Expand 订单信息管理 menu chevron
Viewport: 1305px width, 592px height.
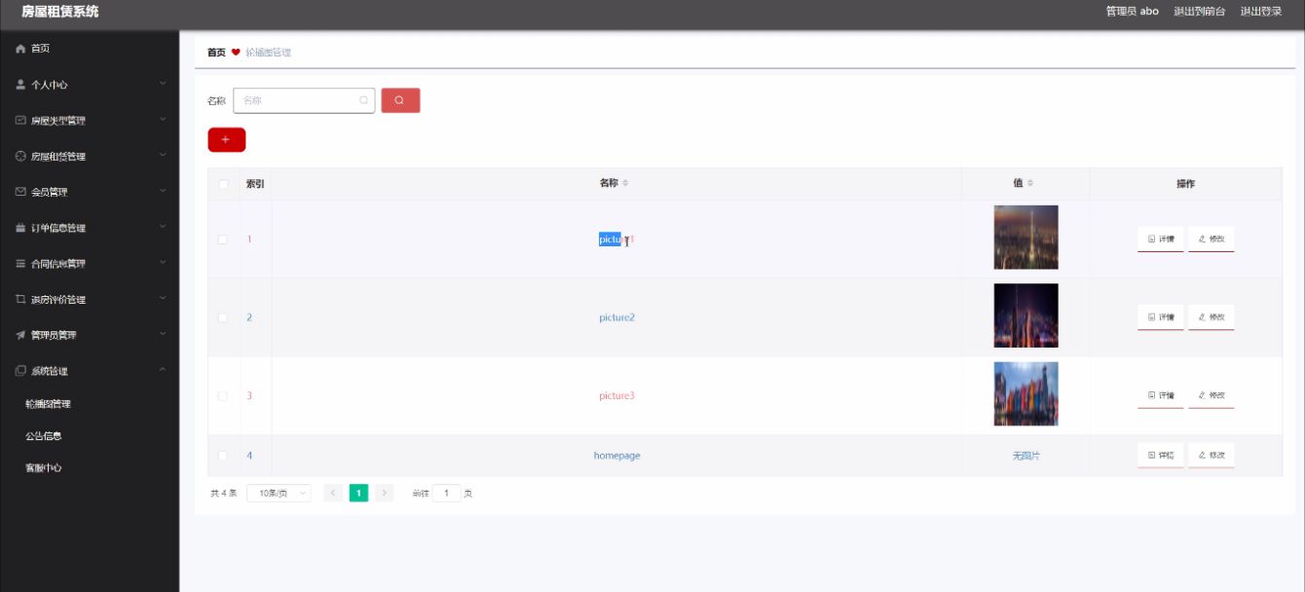click(163, 228)
